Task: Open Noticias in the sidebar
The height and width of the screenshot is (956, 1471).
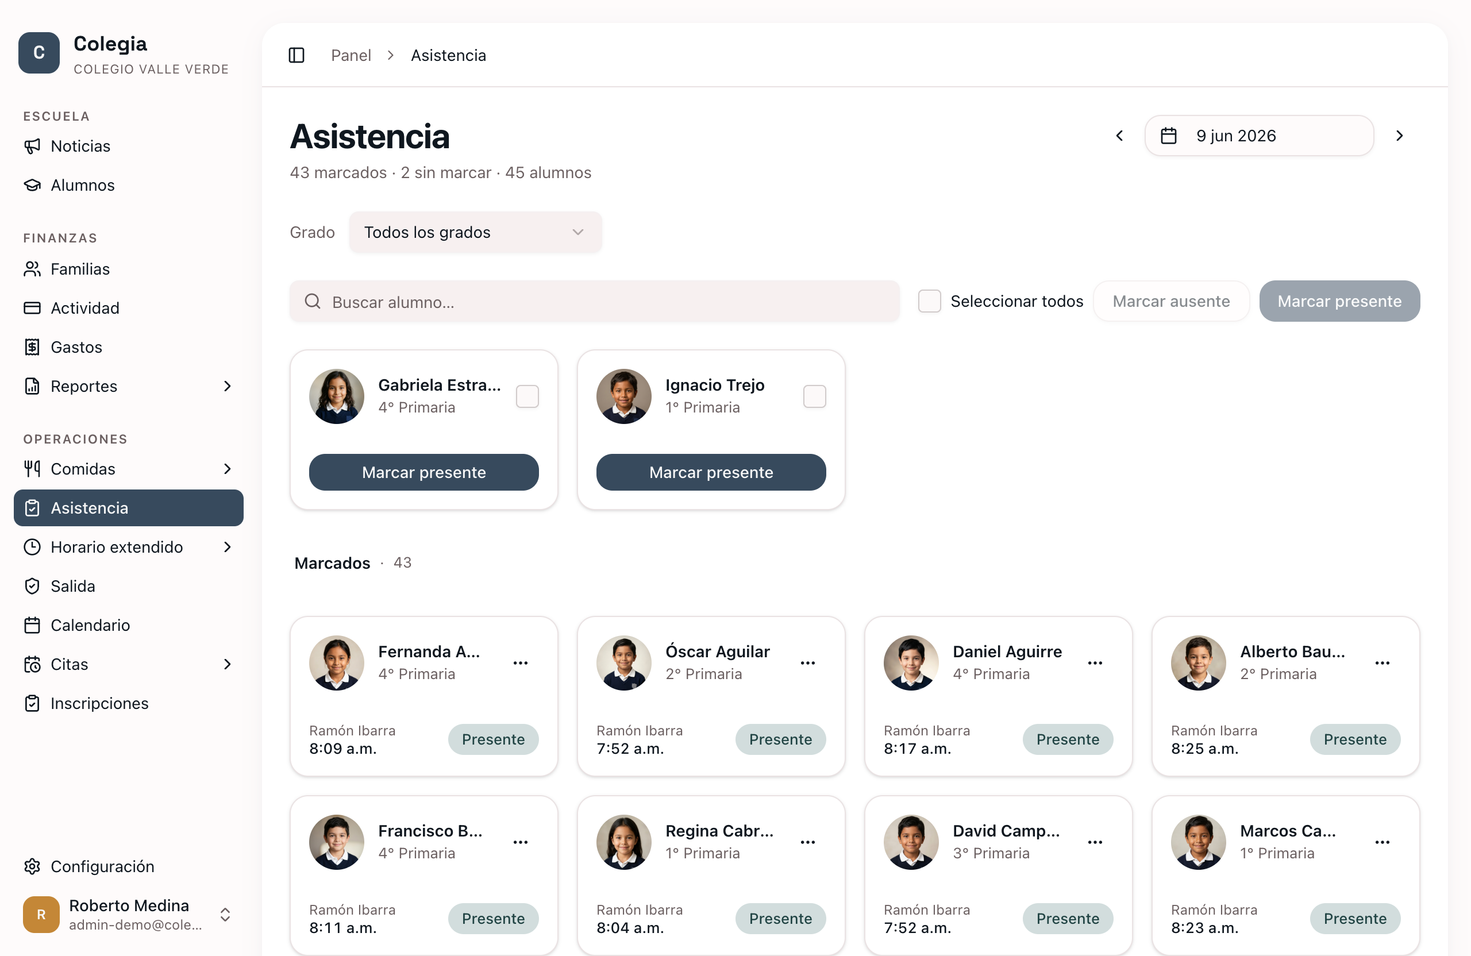Action: (129, 146)
